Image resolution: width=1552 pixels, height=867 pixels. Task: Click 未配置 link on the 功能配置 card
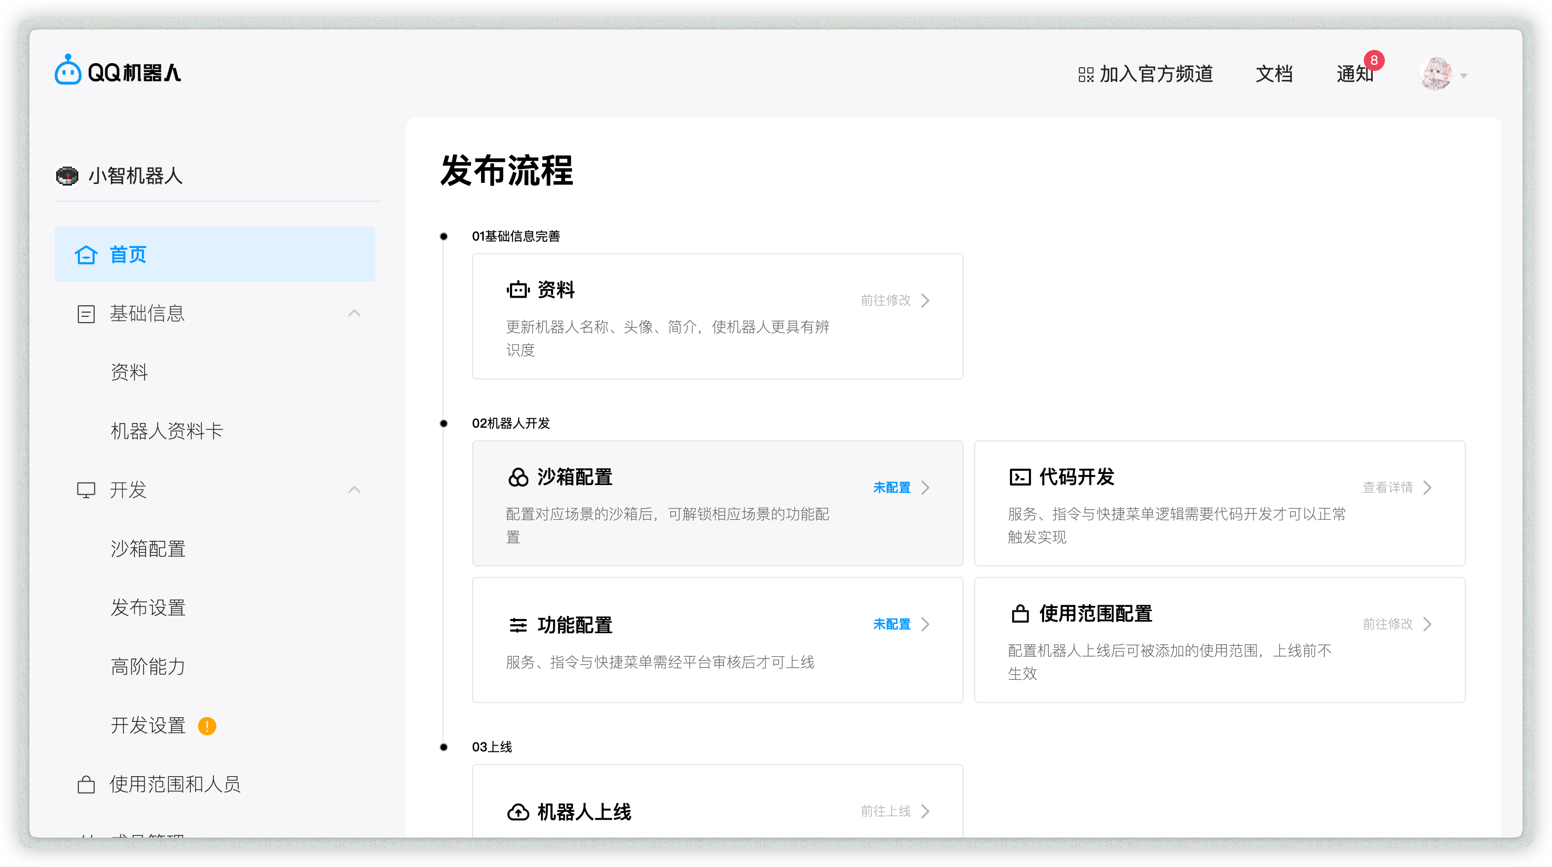click(892, 624)
